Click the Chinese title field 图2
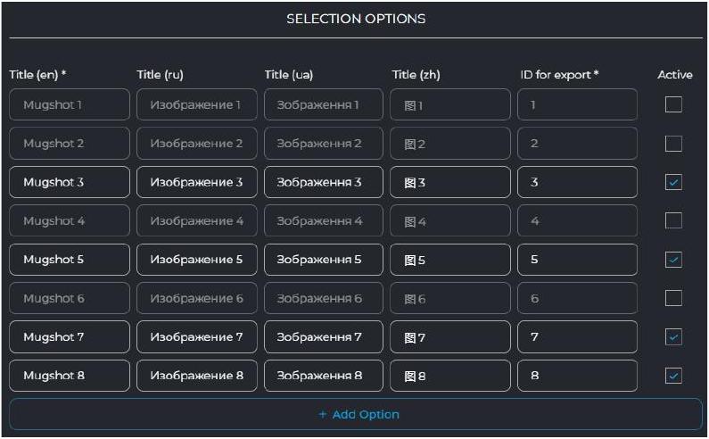This screenshot has width=709, height=439. [x=450, y=144]
